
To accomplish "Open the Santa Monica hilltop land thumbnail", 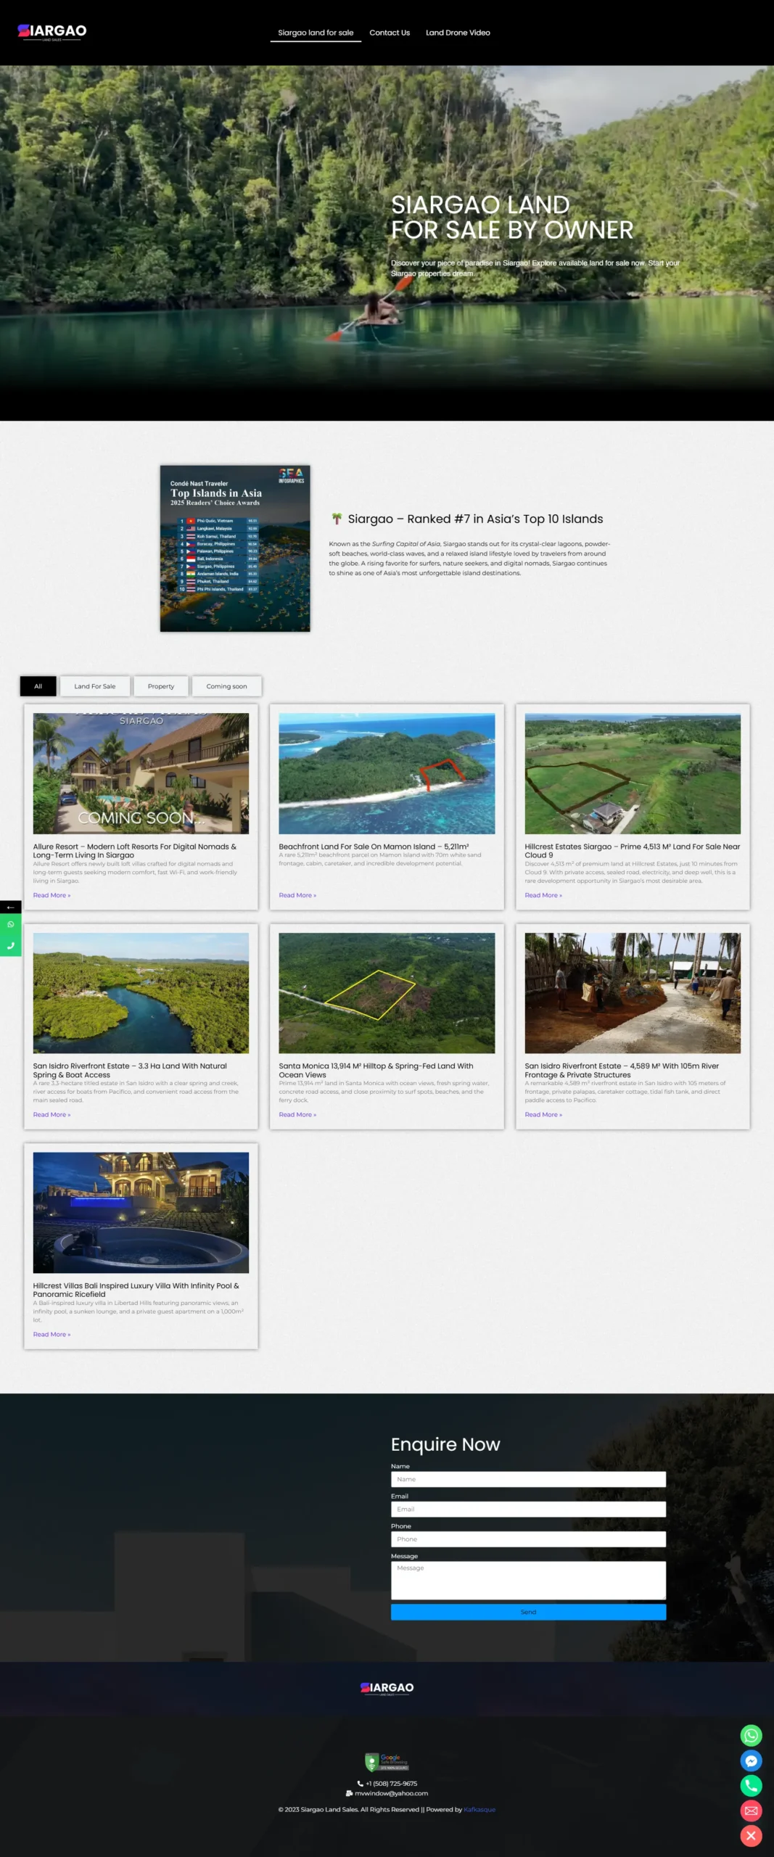I will [x=387, y=992].
